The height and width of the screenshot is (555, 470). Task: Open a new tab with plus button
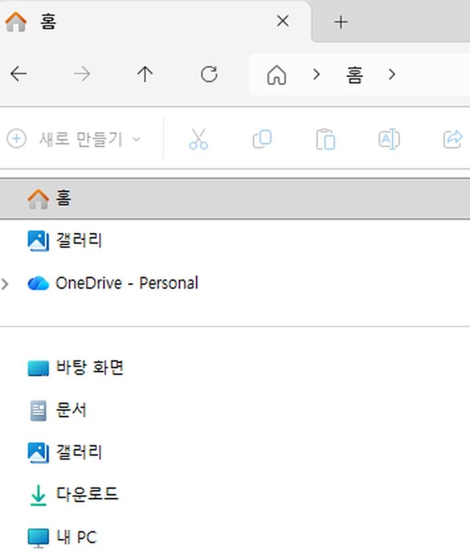[341, 22]
